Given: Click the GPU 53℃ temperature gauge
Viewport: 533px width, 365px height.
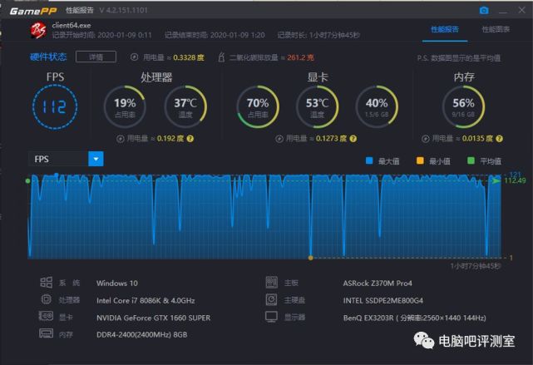Looking at the screenshot, I should [x=317, y=106].
